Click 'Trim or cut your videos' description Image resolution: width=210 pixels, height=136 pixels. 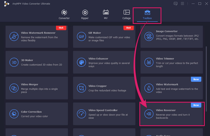[x=177, y=65]
